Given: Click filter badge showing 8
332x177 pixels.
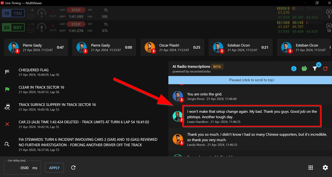Looking at the screenshot, I should click(x=319, y=65).
